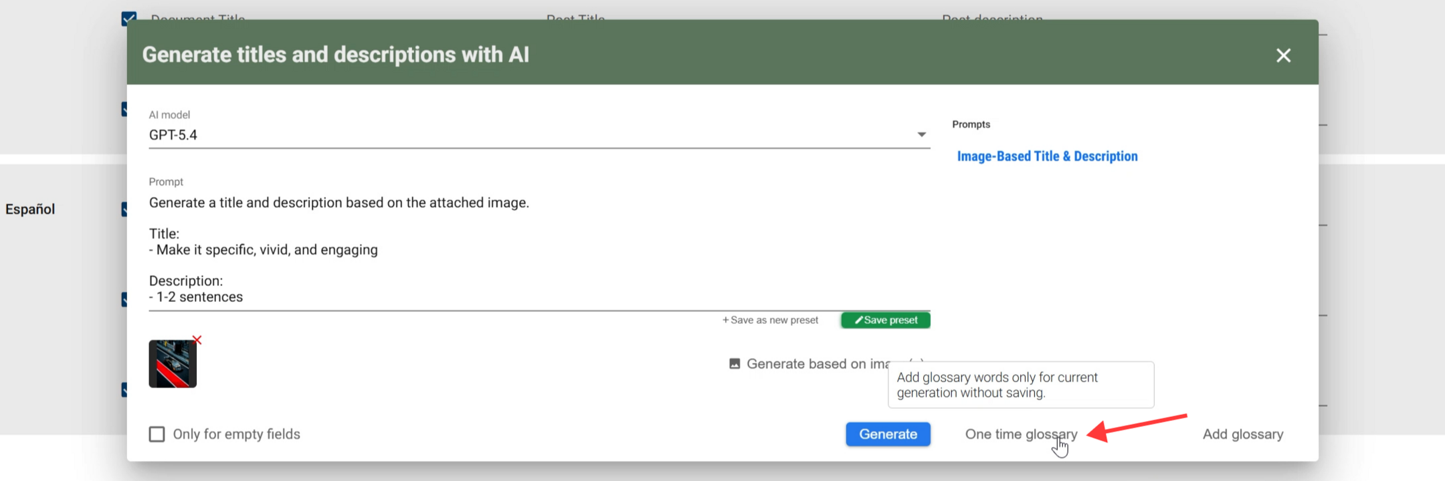Click the pencil Save preset button
This screenshot has width=1445, height=481.
[886, 320]
